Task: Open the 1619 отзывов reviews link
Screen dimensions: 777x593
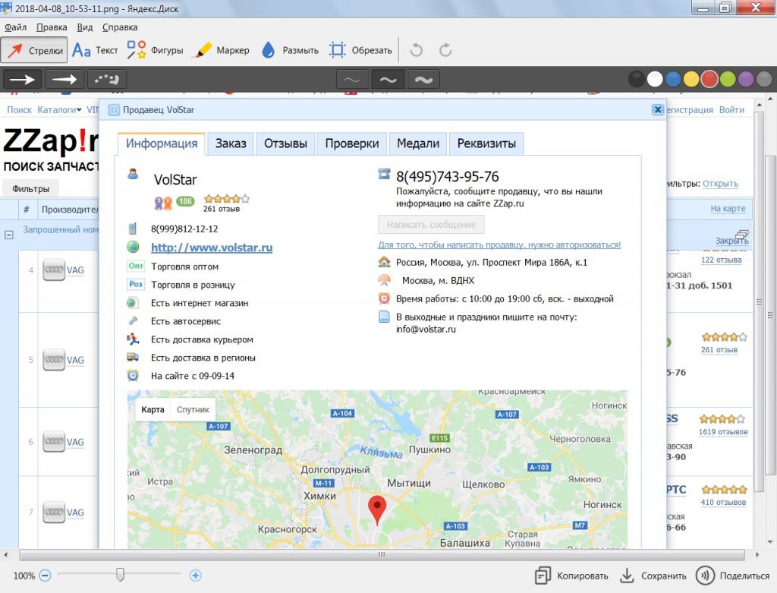Action: point(723,432)
